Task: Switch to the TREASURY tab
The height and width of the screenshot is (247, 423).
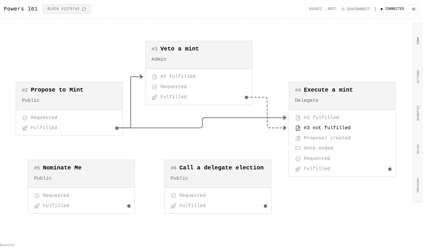Action: (x=417, y=186)
